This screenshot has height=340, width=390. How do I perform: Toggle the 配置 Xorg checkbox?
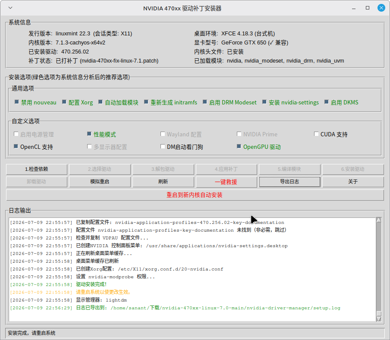pos(64,102)
